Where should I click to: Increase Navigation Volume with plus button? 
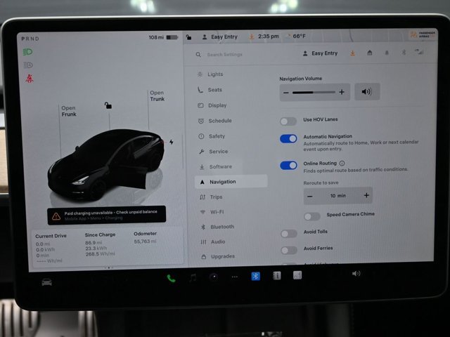(x=342, y=92)
